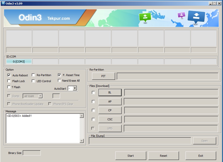Image resolution: width=223 pixels, height=162 pixels.
Task: Click the PIT file path field
Action: [167, 76]
